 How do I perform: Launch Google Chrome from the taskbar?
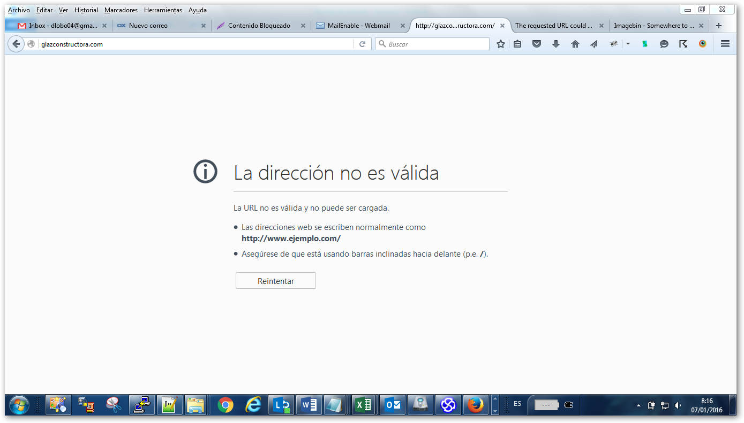point(226,405)
